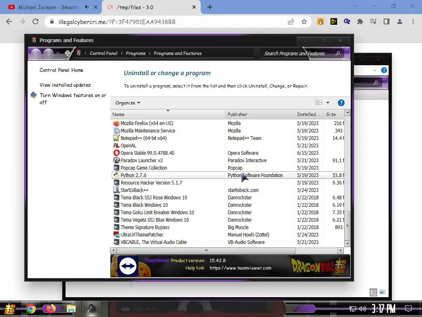The height and width of the screenshot is (317, 422).
Task: Expand the chevron in the background window
Action: click(375, 70)
